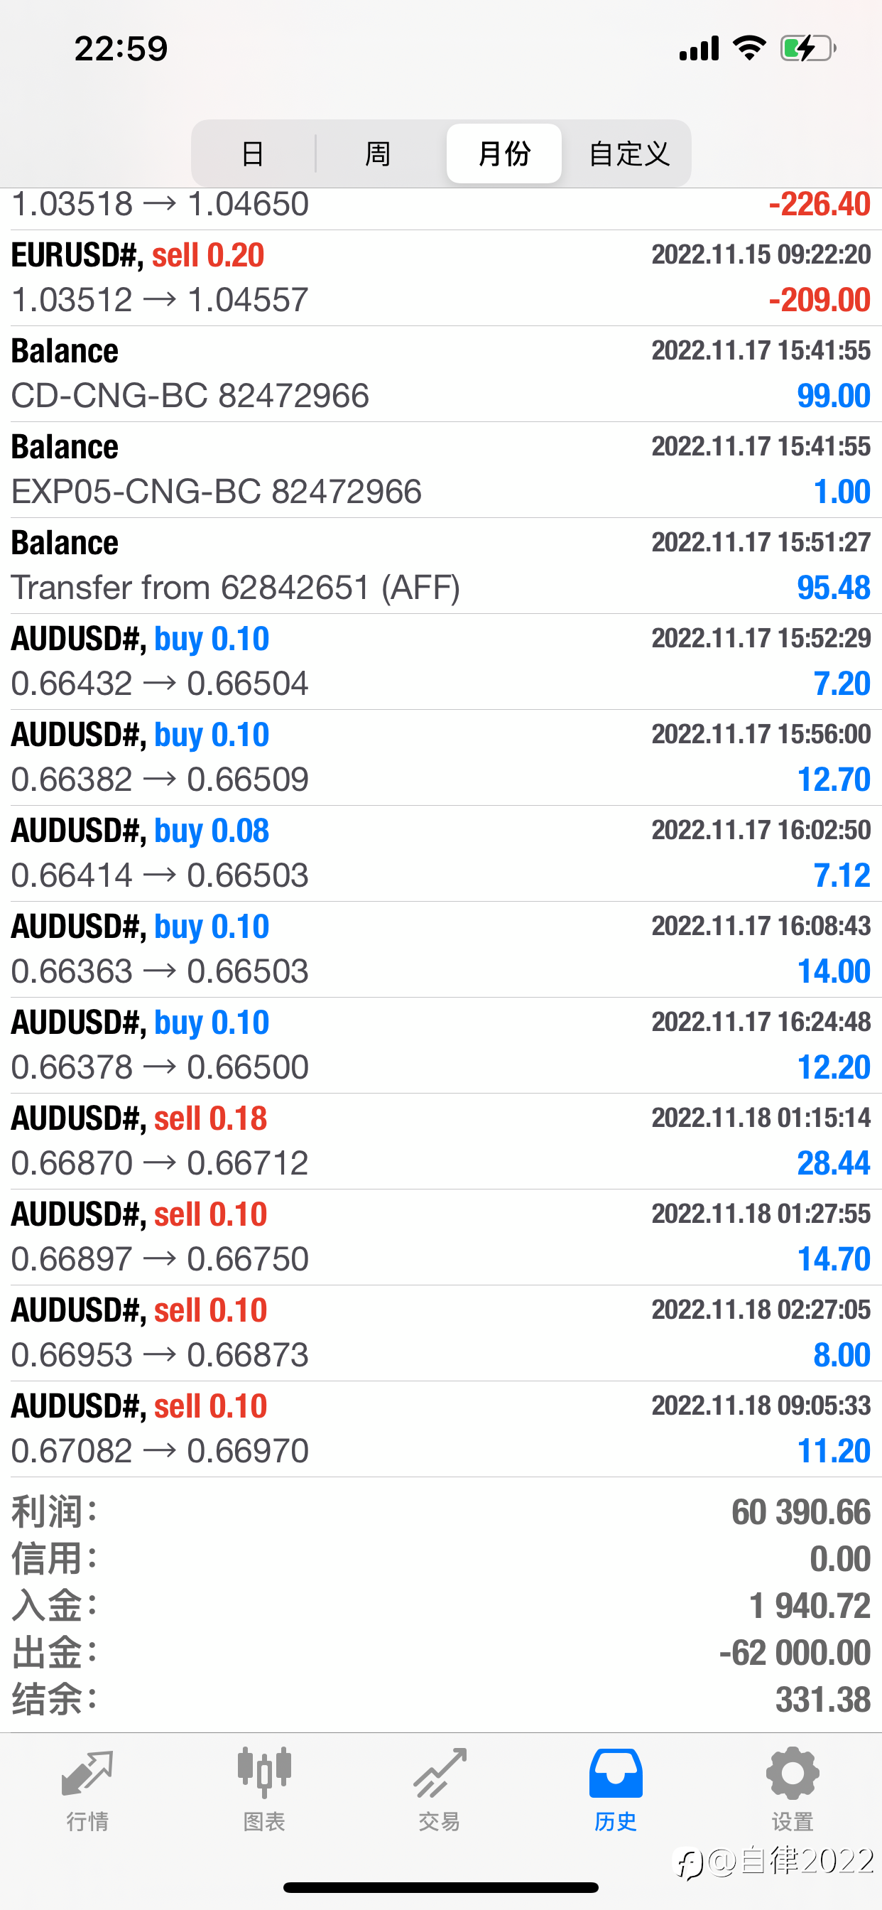Open the Charts (图表) candlestick icon

[x=264, y=1774]
